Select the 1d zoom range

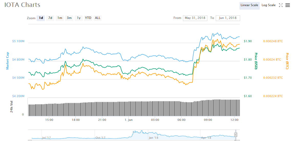41,18
